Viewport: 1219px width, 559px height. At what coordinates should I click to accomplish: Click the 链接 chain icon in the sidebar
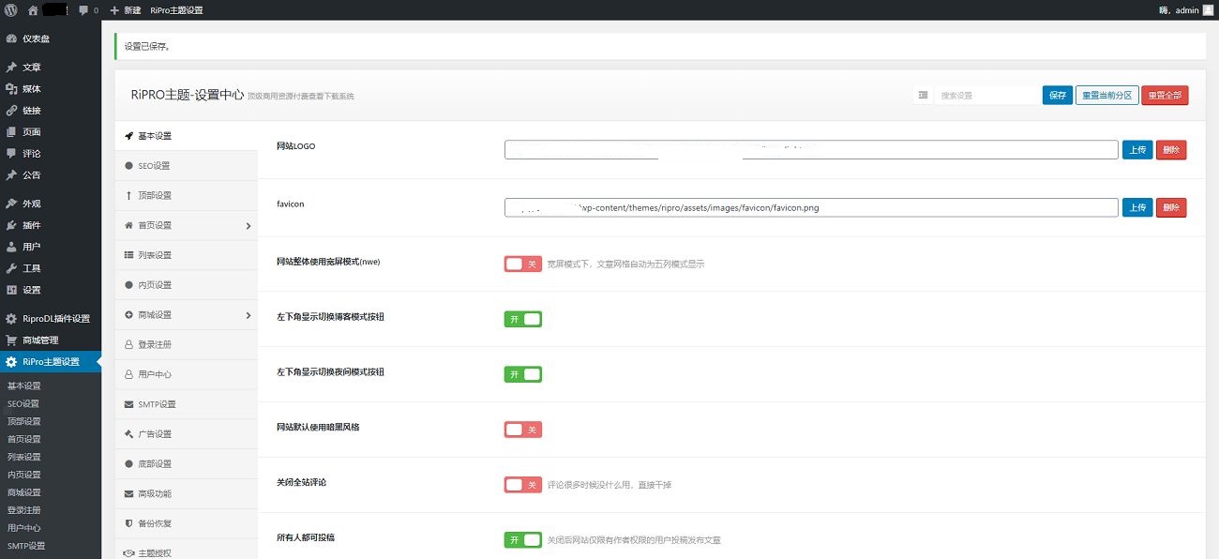point(11,111)
